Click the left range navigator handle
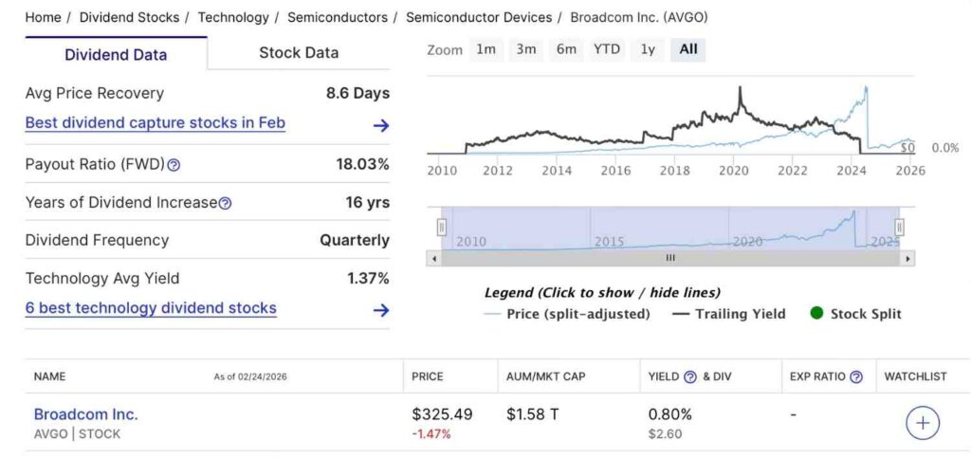Image resolution: width=971 pixels, height=459 pixels. pyautogui.click(x=441, y=227)
